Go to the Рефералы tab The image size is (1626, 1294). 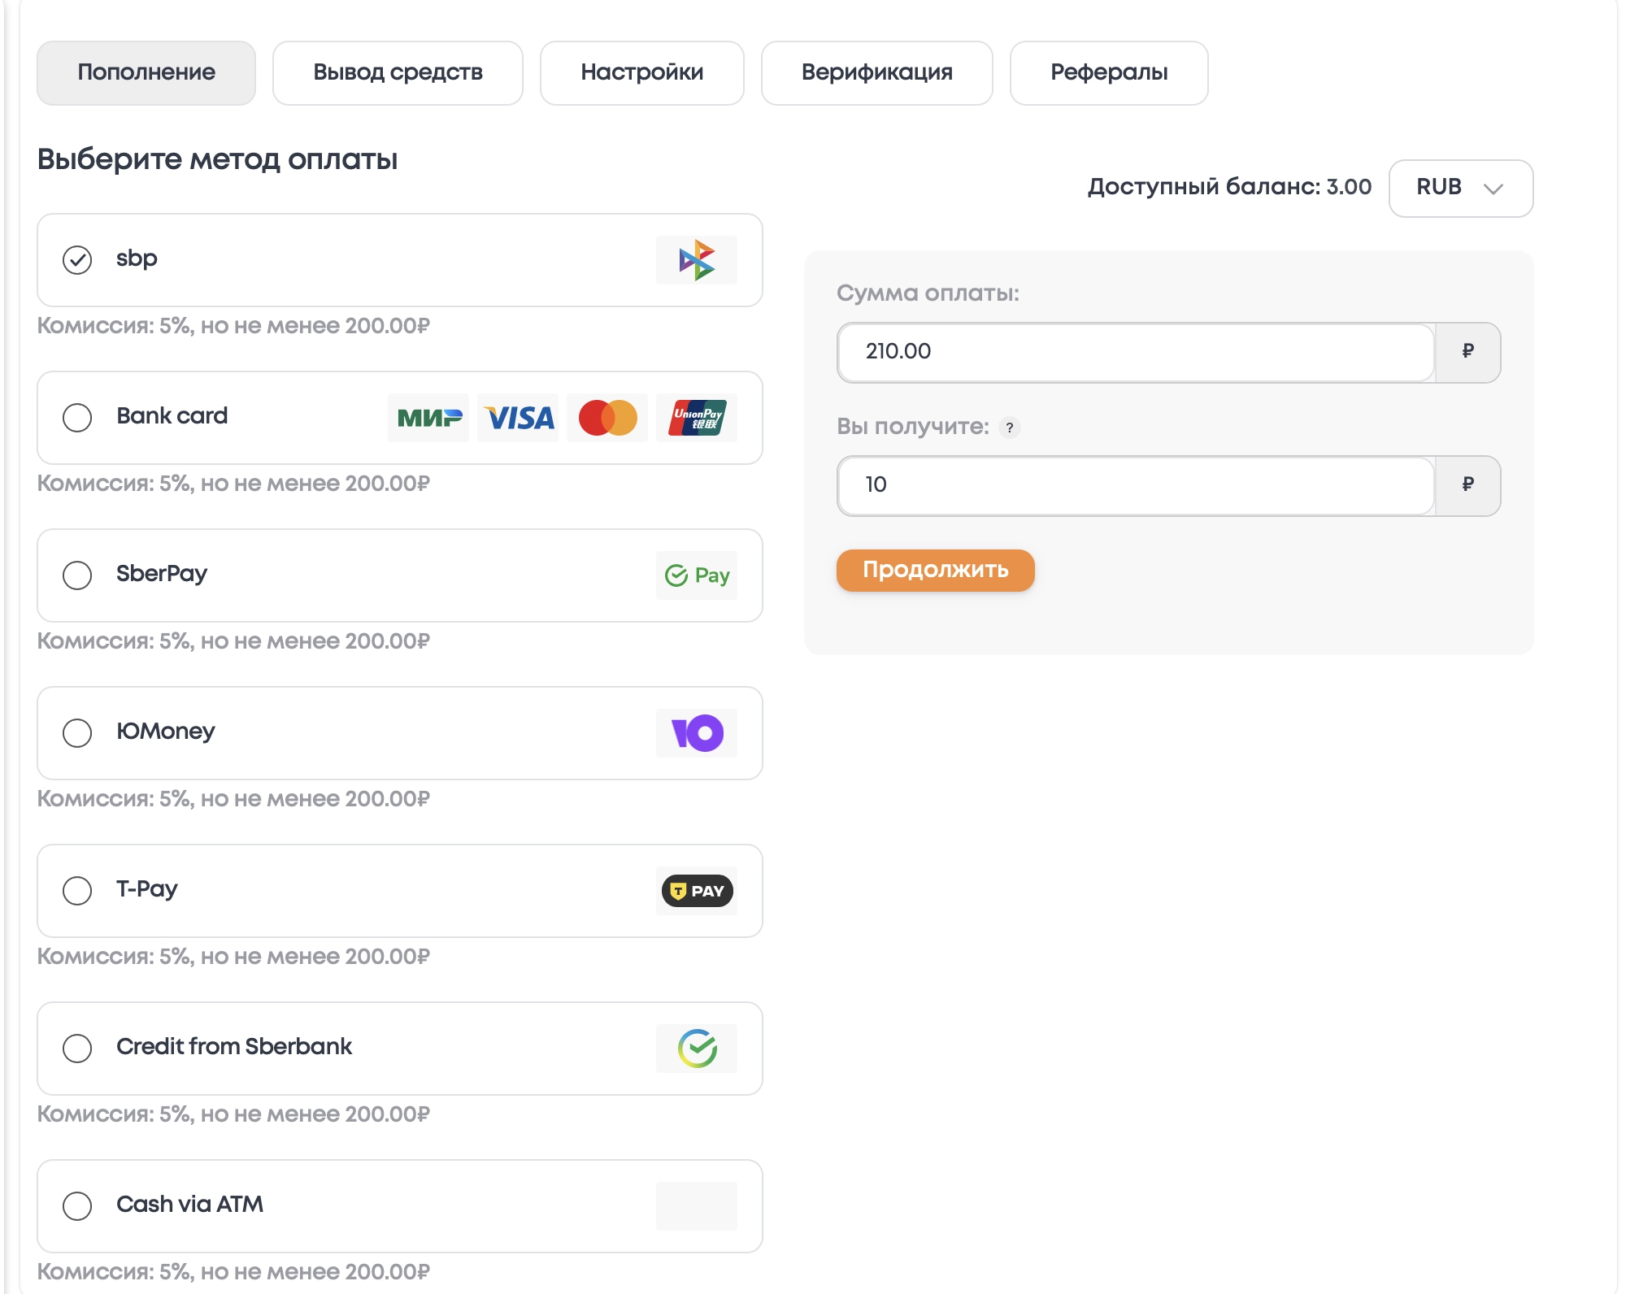[1108, 73]
